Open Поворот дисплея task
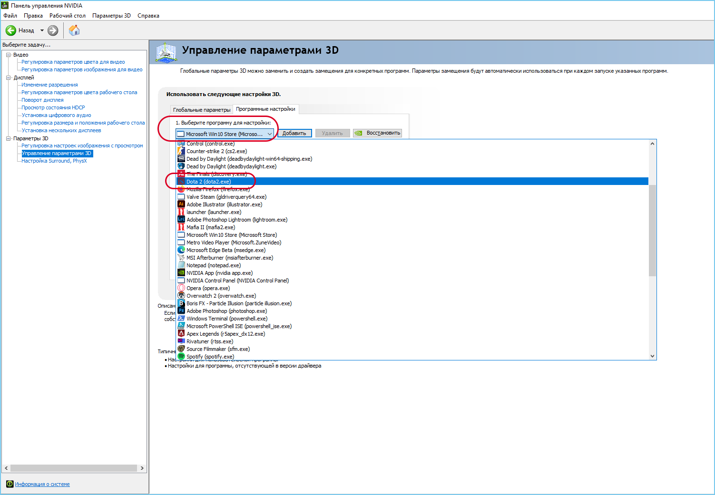715x495 pixels. (42, 100)
